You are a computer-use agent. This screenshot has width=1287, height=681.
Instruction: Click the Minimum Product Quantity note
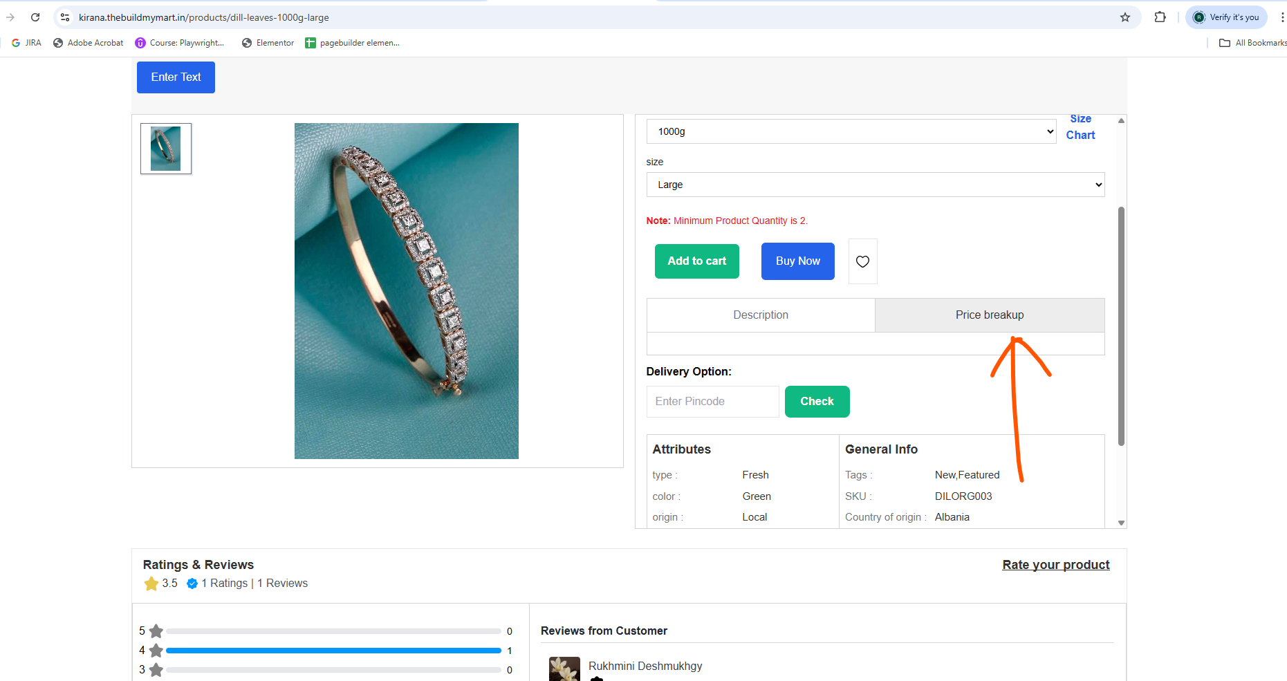pos(727,221)
